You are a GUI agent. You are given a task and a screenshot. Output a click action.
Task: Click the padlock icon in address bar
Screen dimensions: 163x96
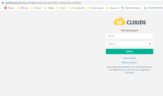pyautogui.click(x=3, y=3)
